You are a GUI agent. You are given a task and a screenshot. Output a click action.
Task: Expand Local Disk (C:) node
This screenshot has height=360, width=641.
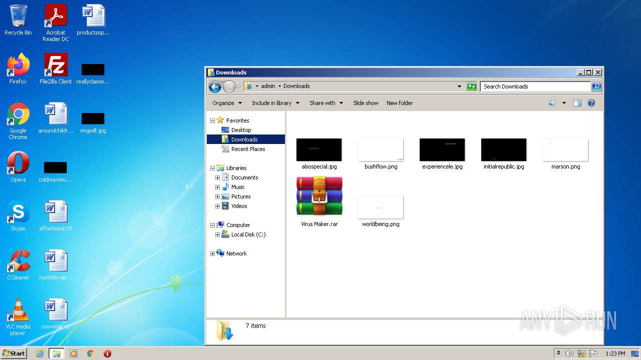click(217, 234)
